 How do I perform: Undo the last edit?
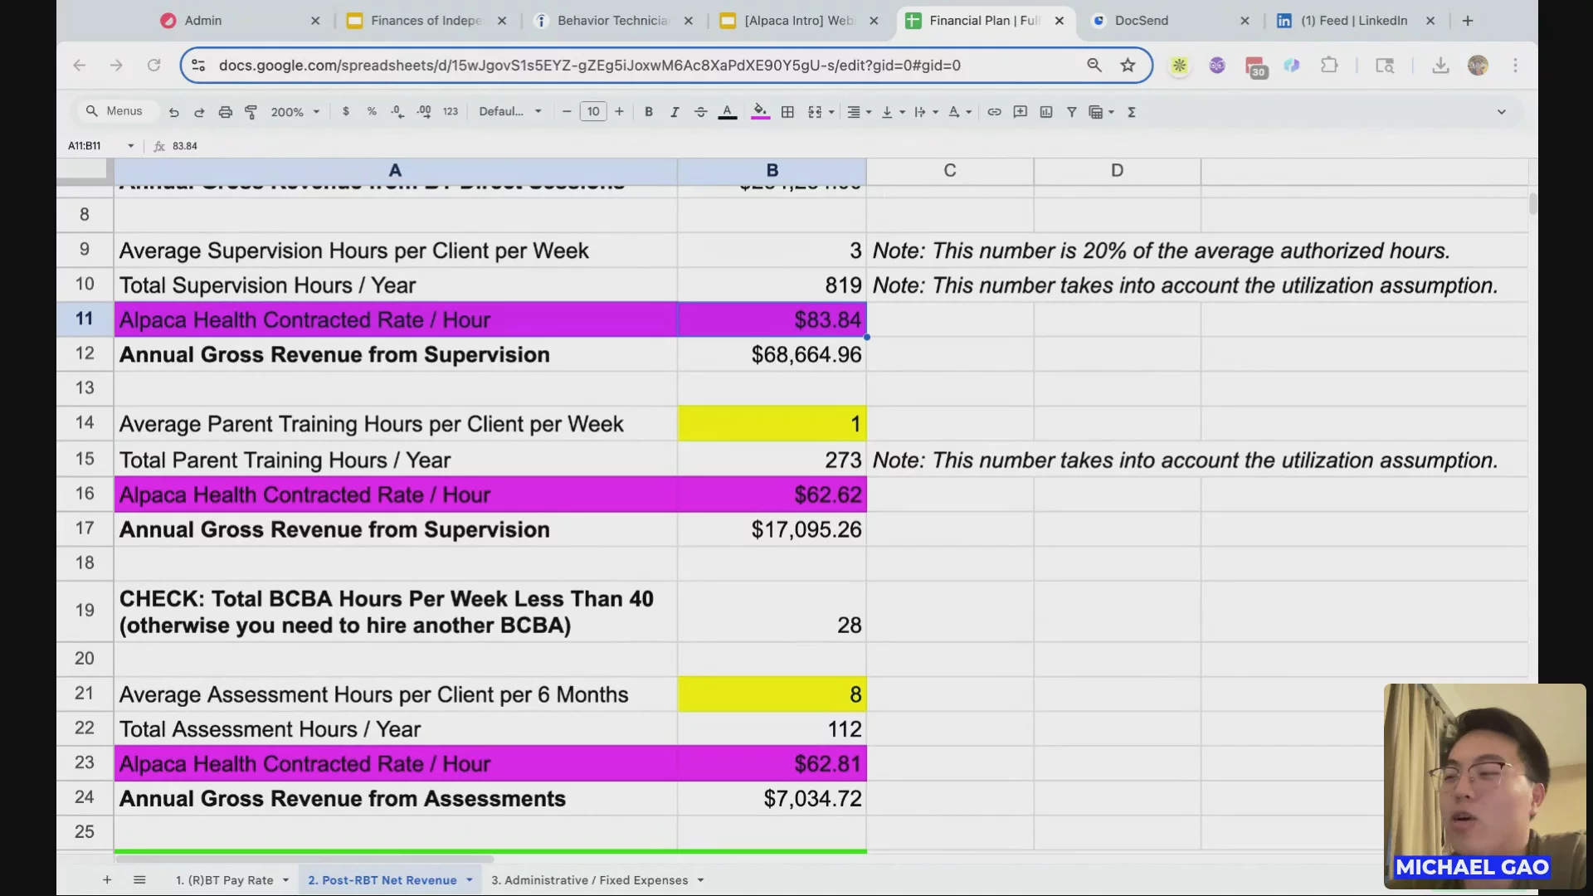click(x=173, y=112)
